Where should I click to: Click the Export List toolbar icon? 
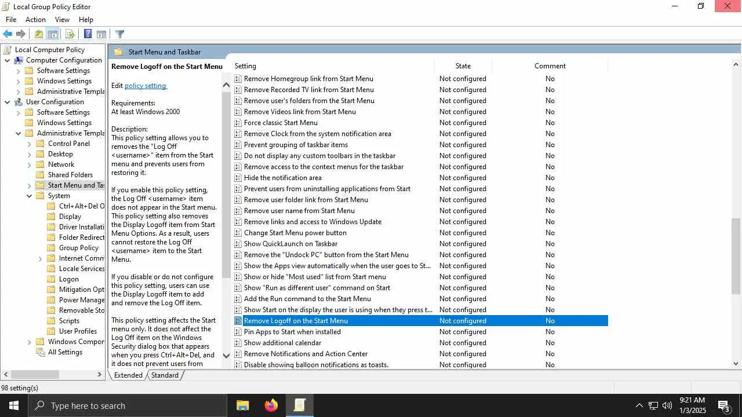(x=70, y=34)
